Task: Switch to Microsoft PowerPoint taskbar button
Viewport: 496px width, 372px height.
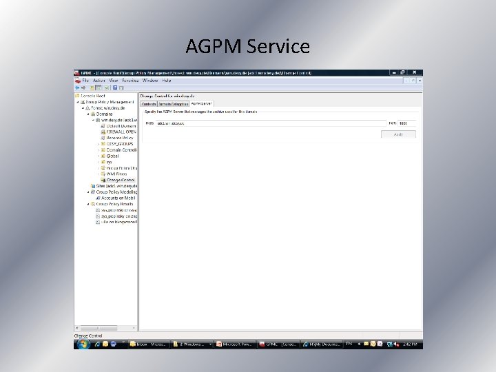Action: (x=235, y=344)
